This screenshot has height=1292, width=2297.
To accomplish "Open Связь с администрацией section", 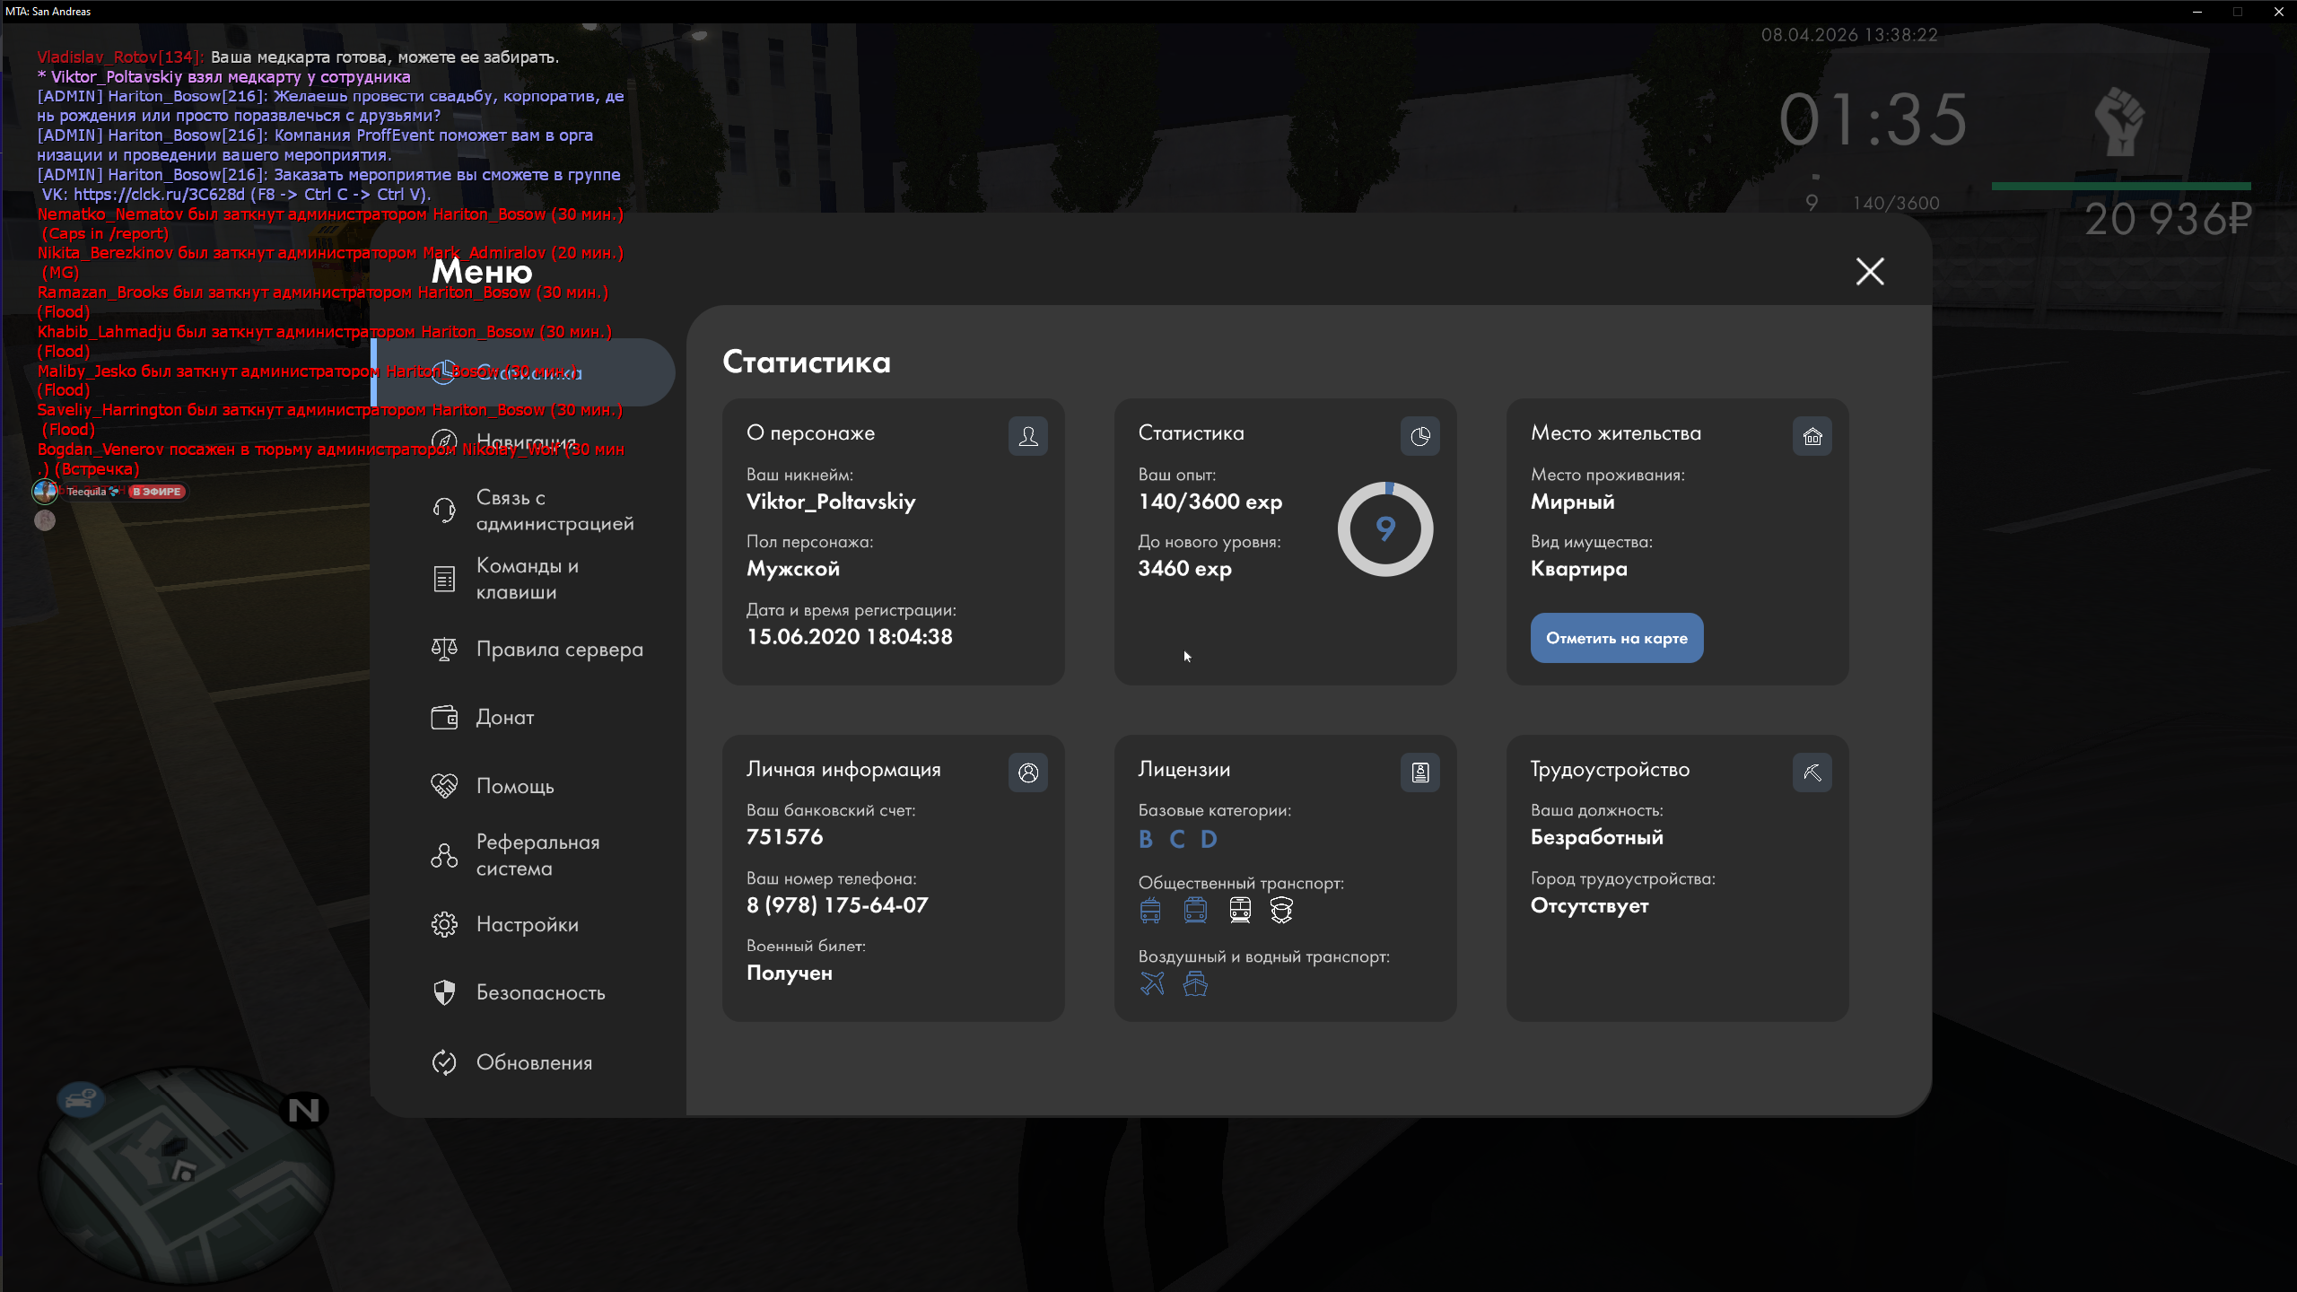I will 554,511.
